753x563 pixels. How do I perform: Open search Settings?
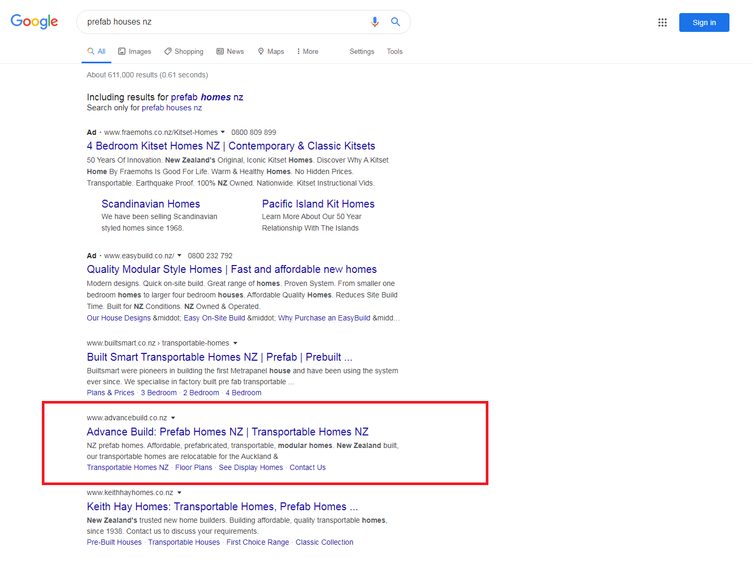[x=362, y=51]
